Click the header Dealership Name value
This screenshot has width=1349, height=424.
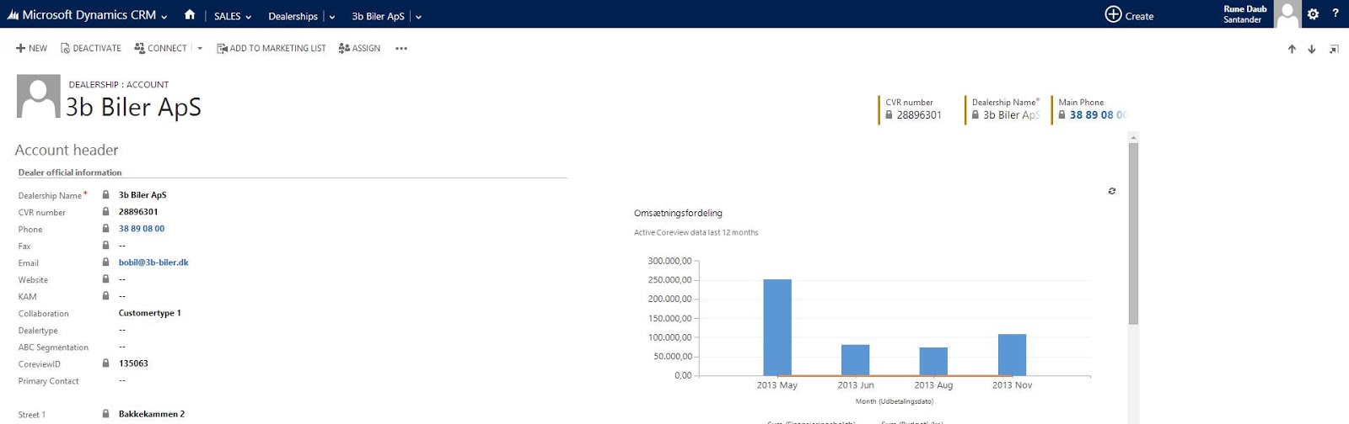pos(1011,115)
